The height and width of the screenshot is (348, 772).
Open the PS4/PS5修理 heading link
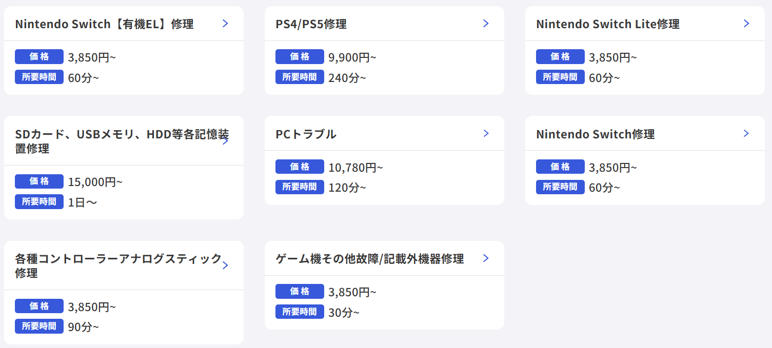coord(311,24)
